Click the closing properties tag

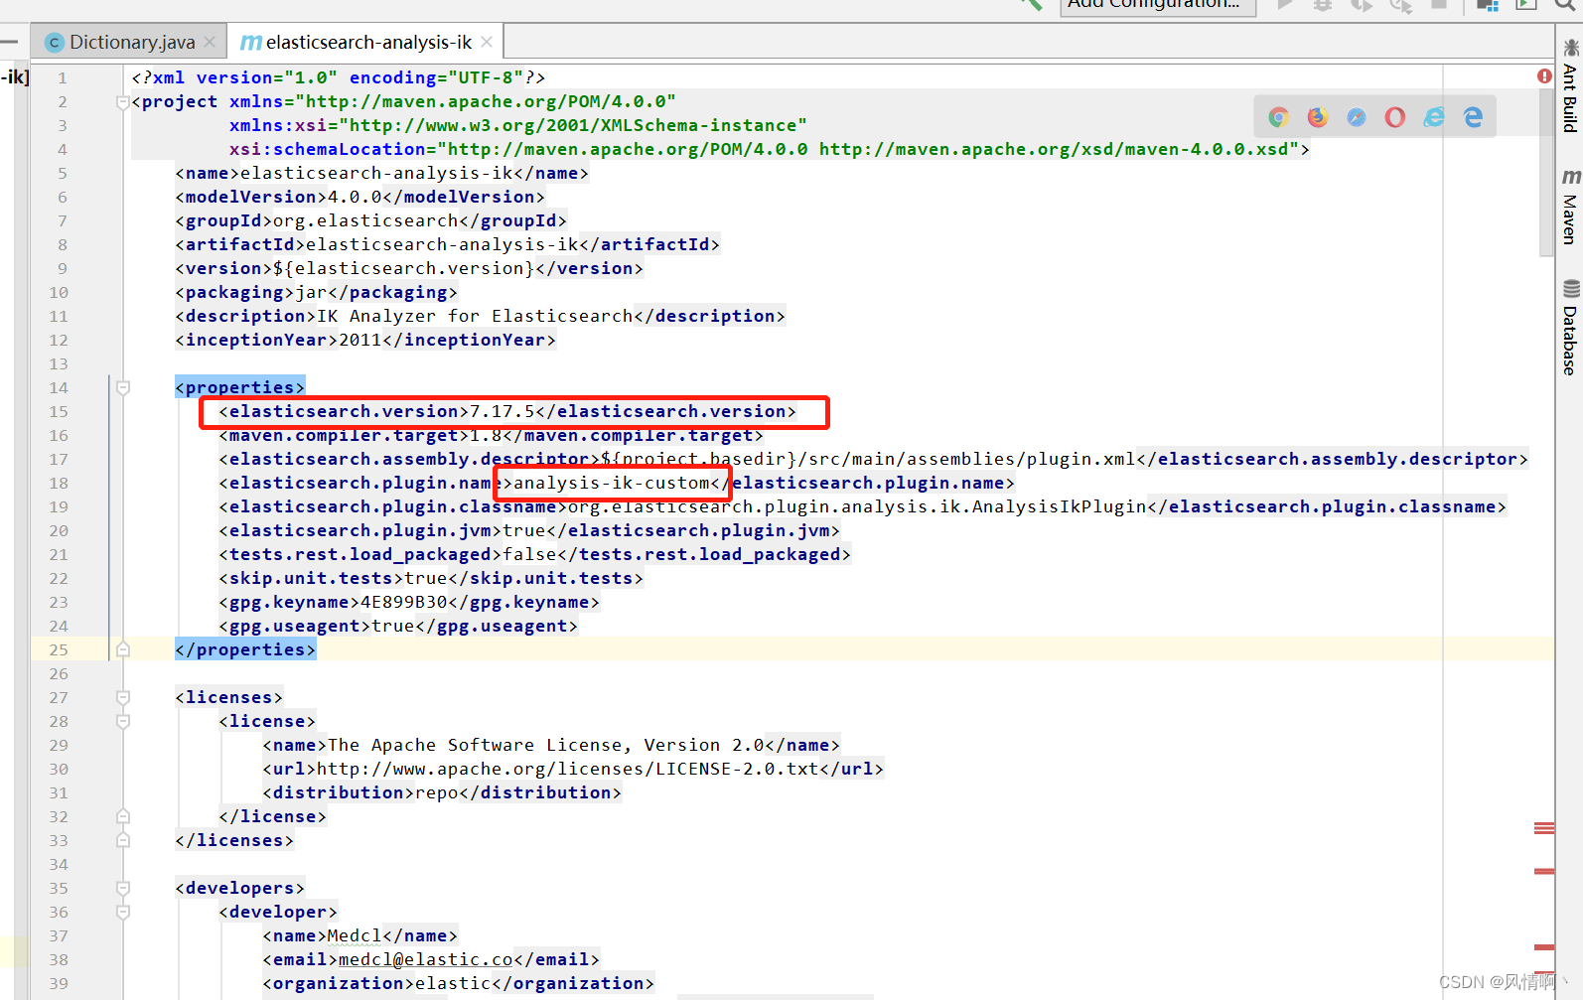pyautogui.click(x=245, y=649)
